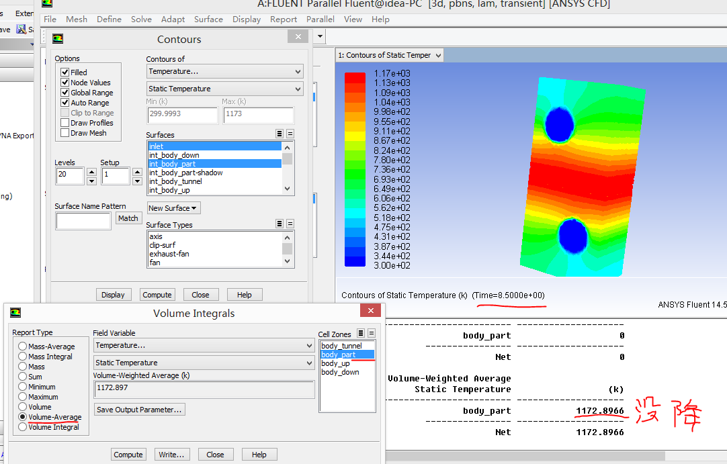Open the Static Temperature dropdown in Contours
Image resolution: width=727 pixels, height=464 pixels.
[x=225, y=89]
